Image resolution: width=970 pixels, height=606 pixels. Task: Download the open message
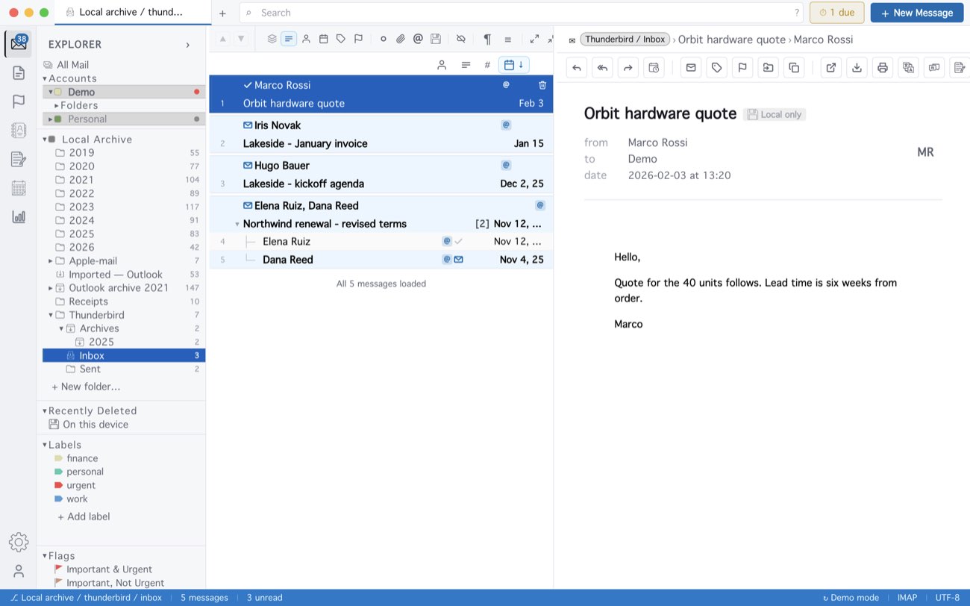(x=857, y=68)
